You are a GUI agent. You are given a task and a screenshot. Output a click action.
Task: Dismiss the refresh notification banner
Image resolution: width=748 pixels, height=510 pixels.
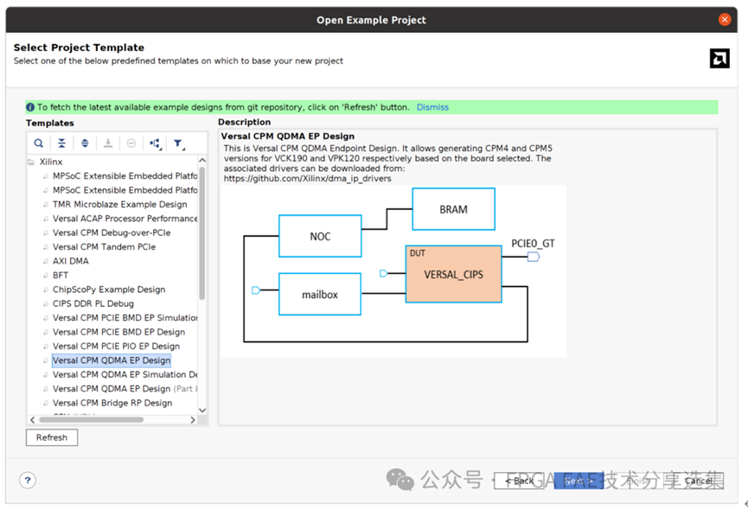[x=432, y=107]
